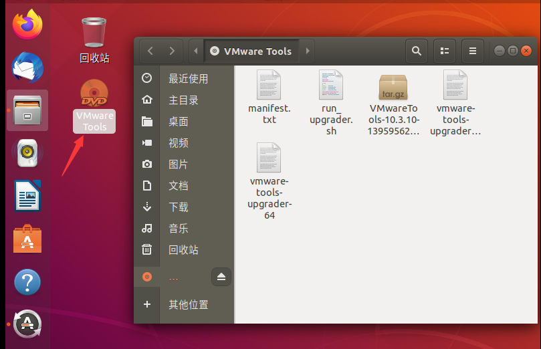Open 图片 folder in sidebar
The height and width of the screenshot is (349, 541).
tap(184, 164)
